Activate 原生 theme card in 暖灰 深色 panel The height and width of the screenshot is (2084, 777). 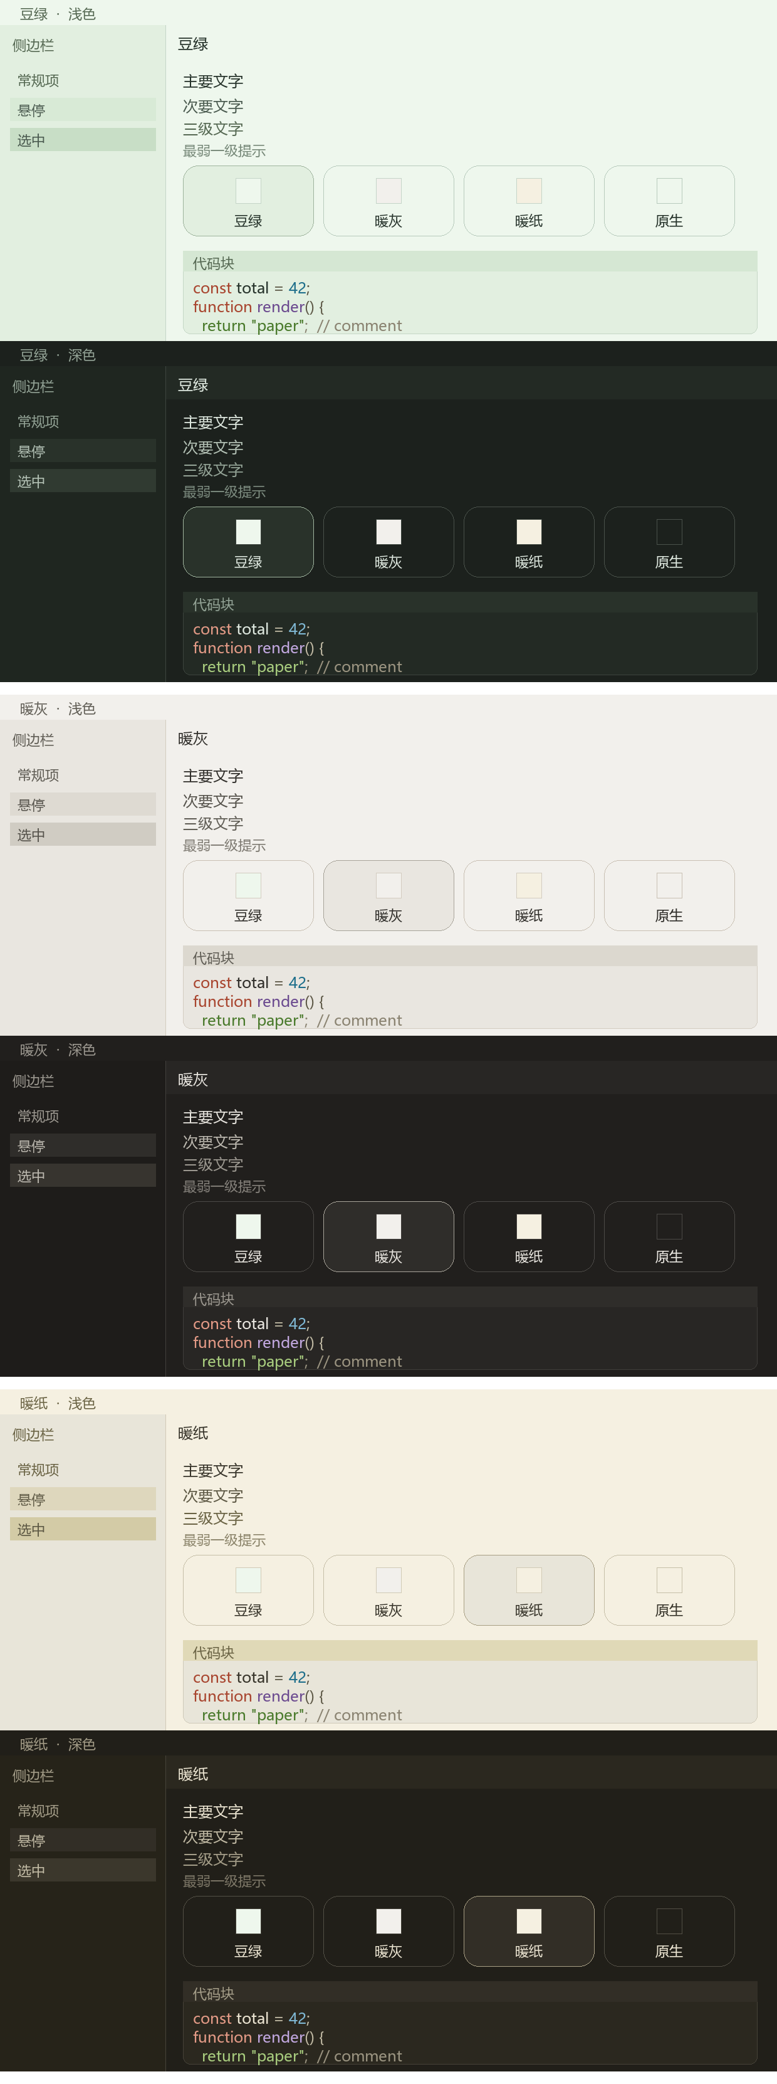tap(669, 1236)
